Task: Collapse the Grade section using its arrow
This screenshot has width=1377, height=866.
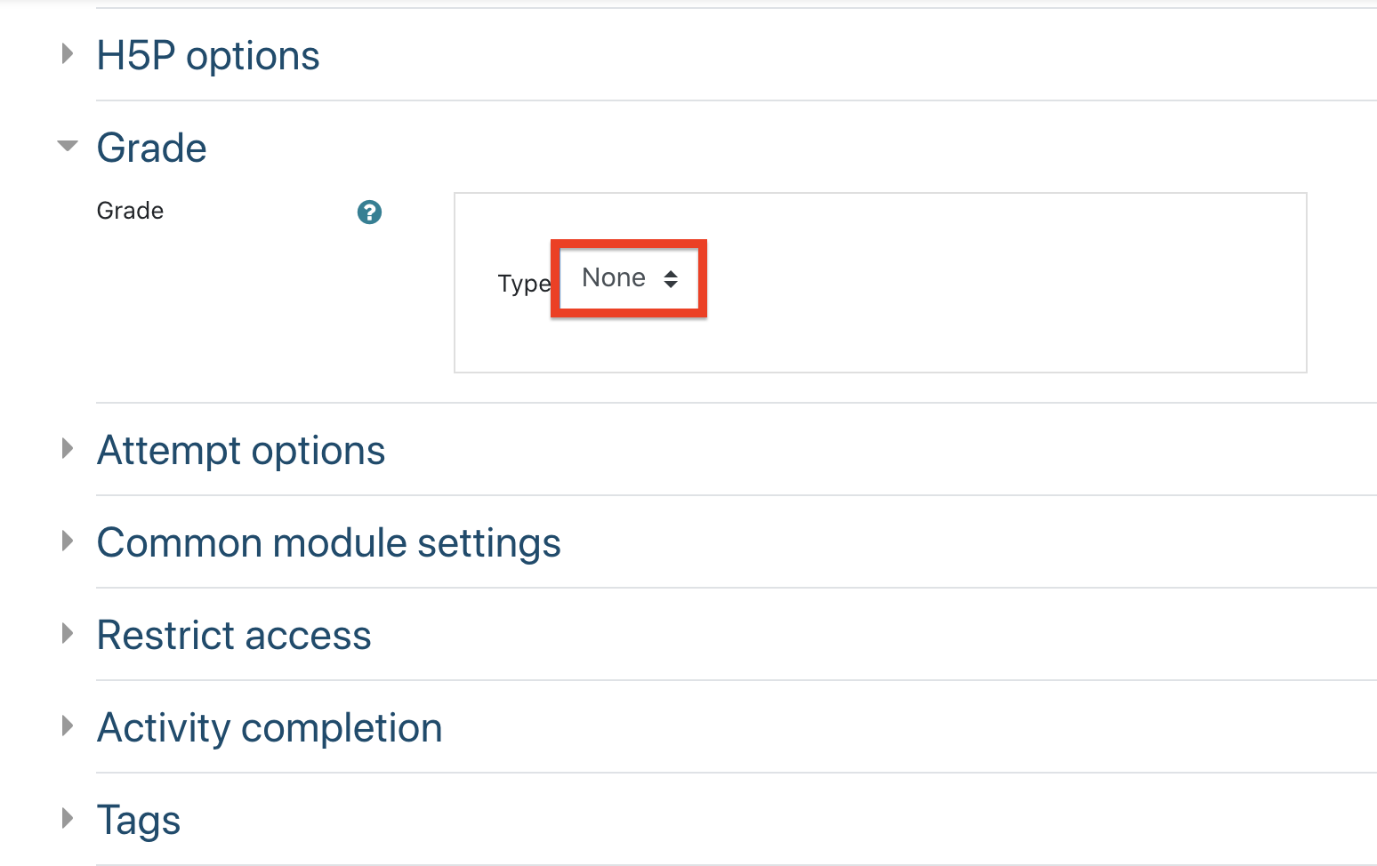Action: pyautogui.click(x=68, y=146)
